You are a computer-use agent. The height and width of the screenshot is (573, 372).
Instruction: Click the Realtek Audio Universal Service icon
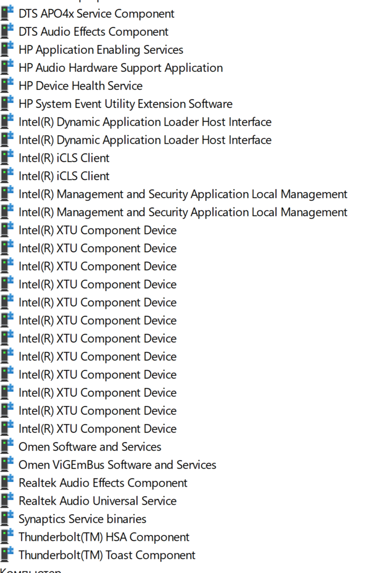[x=6, y=500]
